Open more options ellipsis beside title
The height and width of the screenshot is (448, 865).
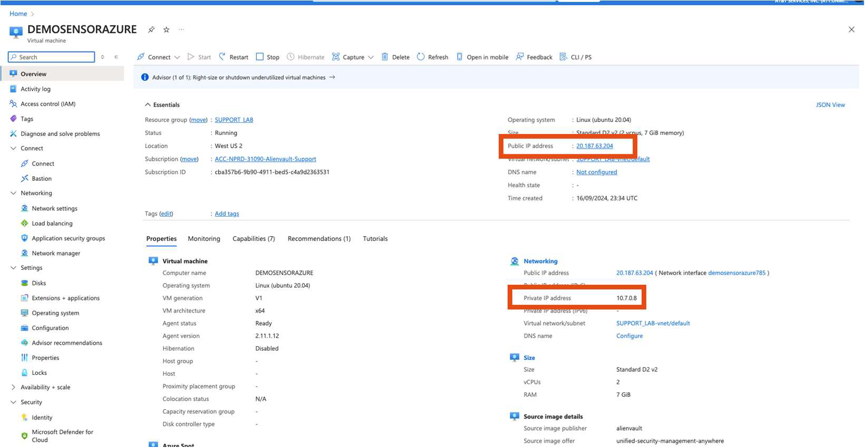181,30
